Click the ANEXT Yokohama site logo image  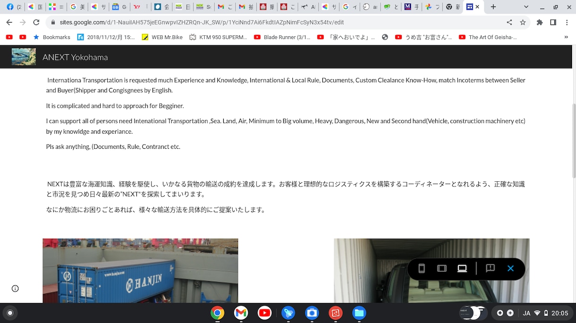click(x=24, y=57)
